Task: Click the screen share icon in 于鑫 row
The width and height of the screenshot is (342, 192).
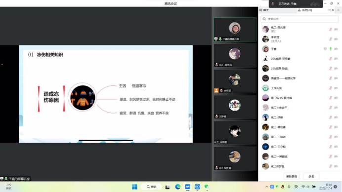Action: pyautogui.click(x=325, y=49)
